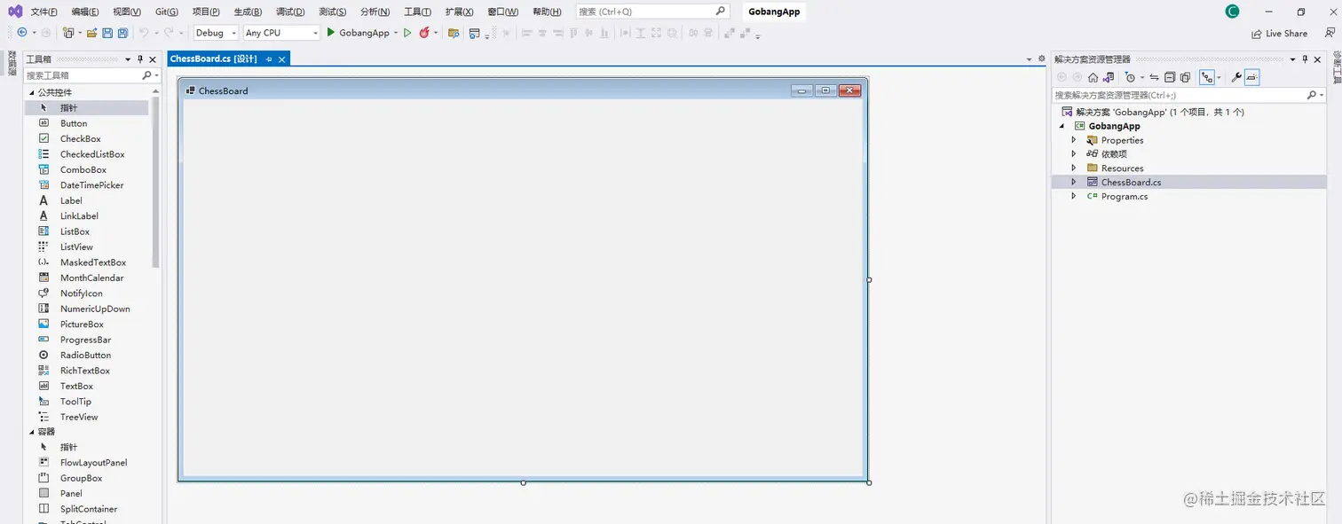Click the Visual Studio logo icon
The image size is (1342, 524).
click(x=15, y=12)
